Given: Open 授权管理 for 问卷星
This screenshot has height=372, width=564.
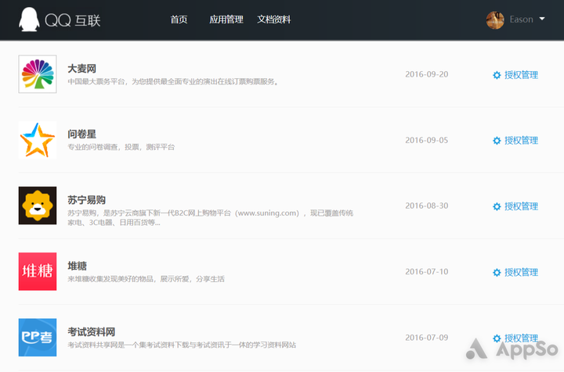Looking at the screenshot, I should 515,140.
